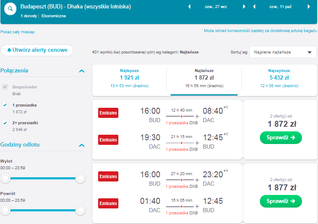Uncheck the 2+ przesiadki checkbox

coord(5,123)
